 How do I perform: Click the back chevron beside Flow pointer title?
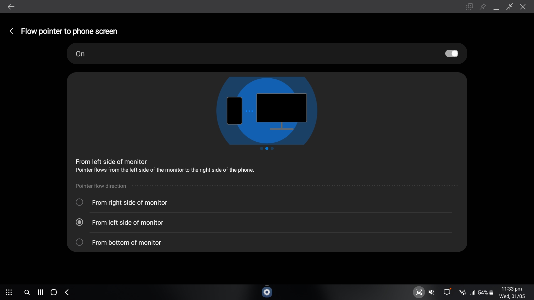[12, 31]
